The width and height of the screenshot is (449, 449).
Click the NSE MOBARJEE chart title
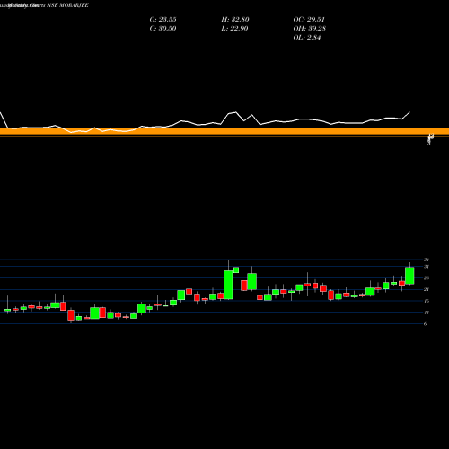coord(67,5)
